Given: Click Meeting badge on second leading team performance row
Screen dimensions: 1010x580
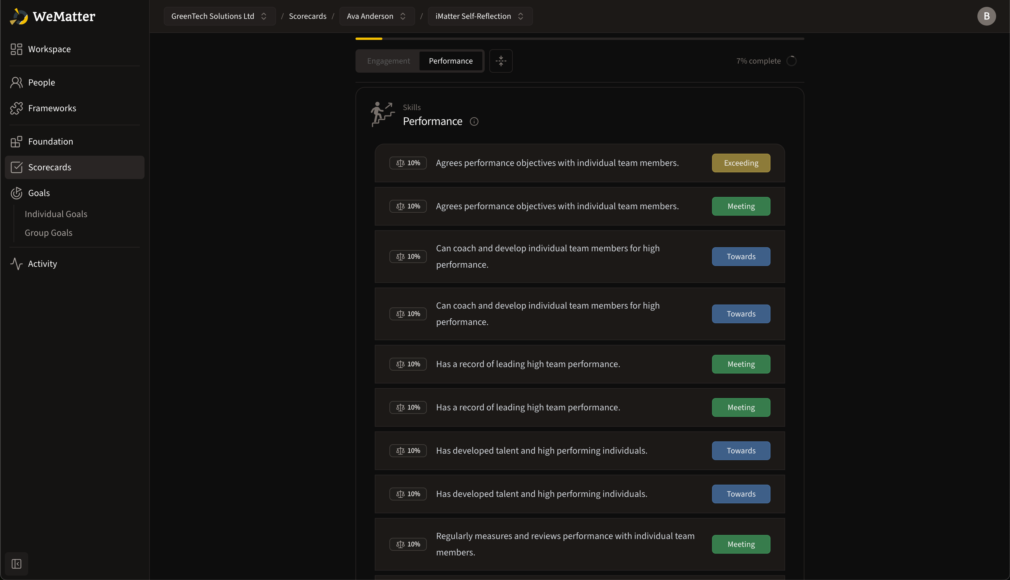Looking at the screenshot, I should click(741, 408).
